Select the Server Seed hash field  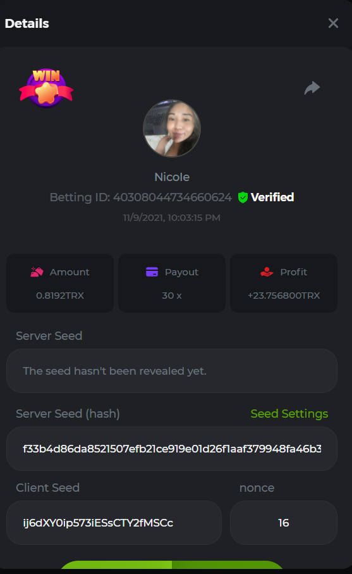click(172, 449)
